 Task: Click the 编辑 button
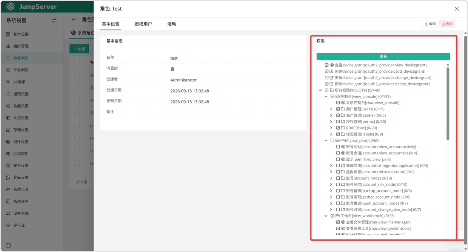(430, 24)
